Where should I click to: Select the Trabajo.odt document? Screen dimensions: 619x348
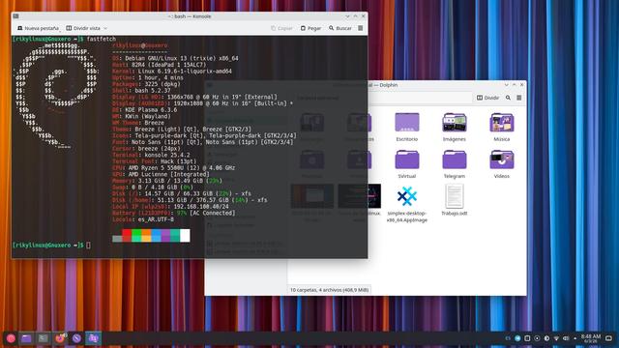[x=455, y=200]
